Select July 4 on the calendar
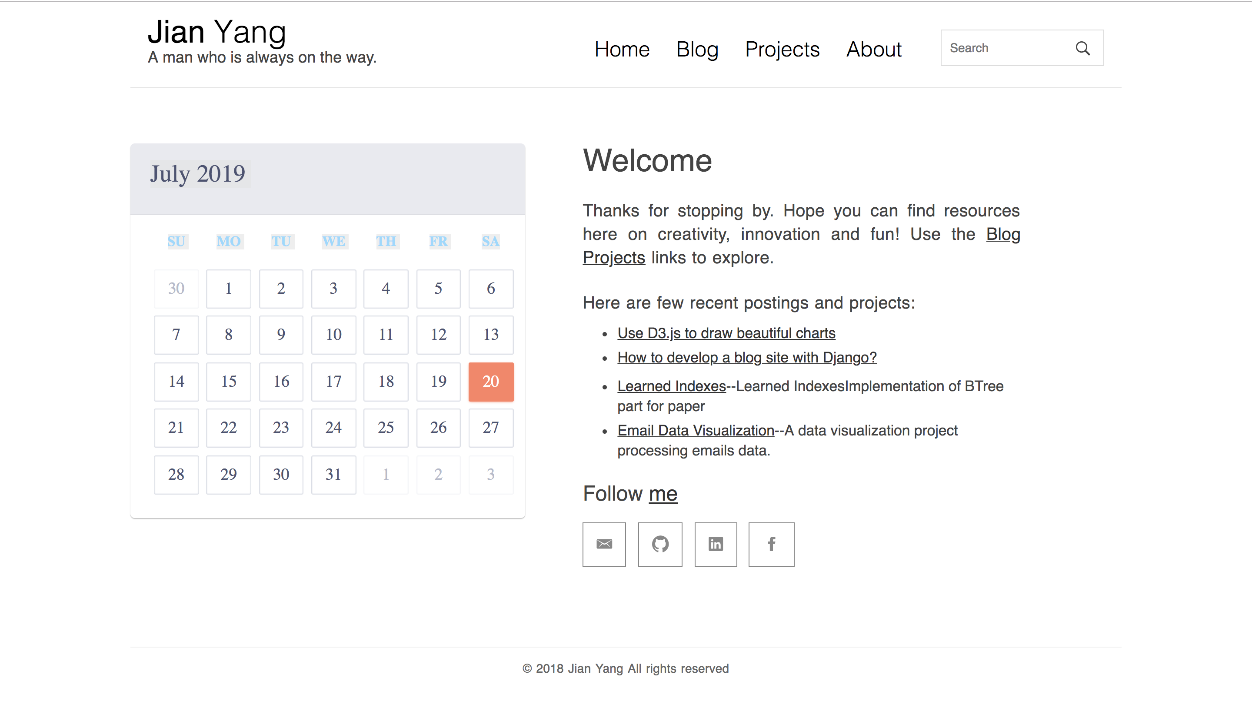Image resolution: width=1252 pixels, height=711 pixels. (x=386, y=289)
